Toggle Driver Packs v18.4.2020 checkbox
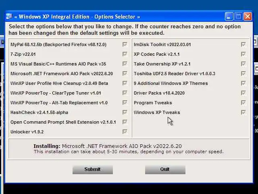Image resolution: width=258 pixels, height=194 pixels. [243, 93]
